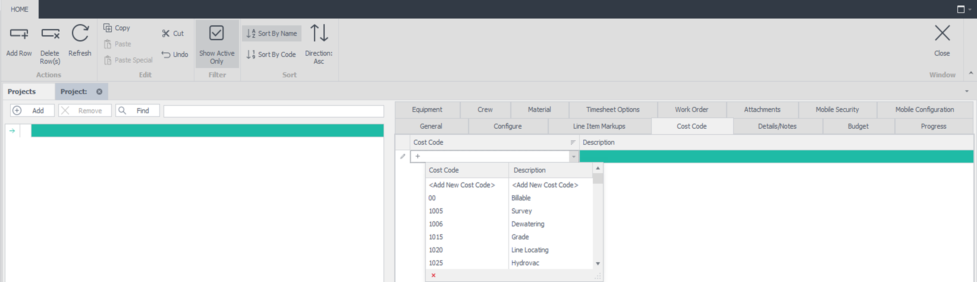
Task: Click the Add project button
Action: pos(32,110)
